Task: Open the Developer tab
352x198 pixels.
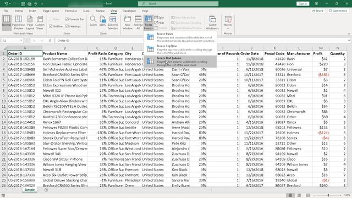Action: click(x=129, y=11)
